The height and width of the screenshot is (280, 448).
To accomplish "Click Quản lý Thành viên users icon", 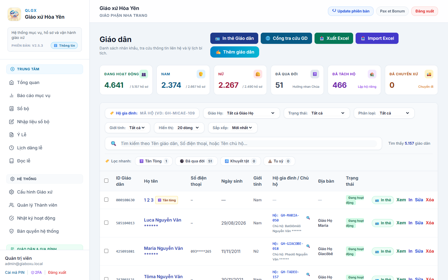I will tap(12, 205).
